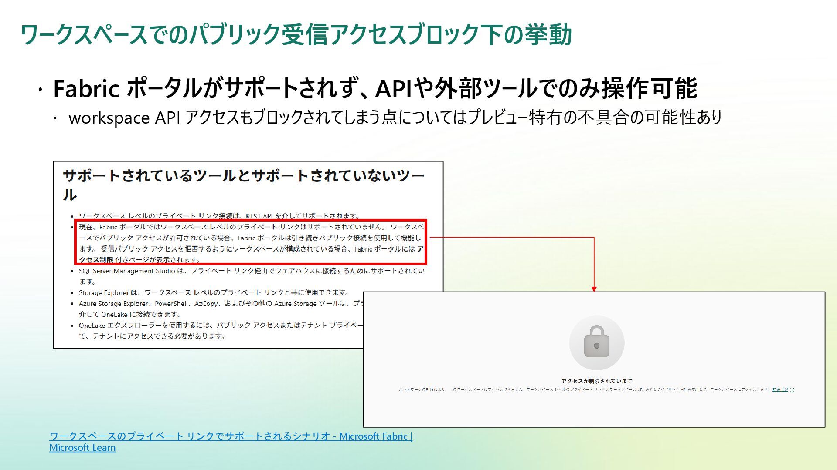Select the list item starting 現在、Fabric ポータルでは
Viewport: 837px width, 470px height.
251,243
